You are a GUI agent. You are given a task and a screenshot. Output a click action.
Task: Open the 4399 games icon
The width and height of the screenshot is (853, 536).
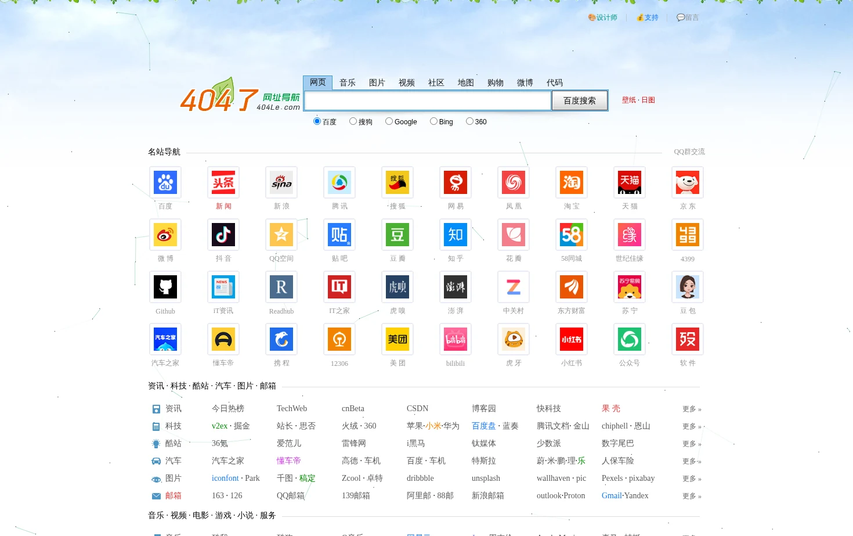coord(688,235)
